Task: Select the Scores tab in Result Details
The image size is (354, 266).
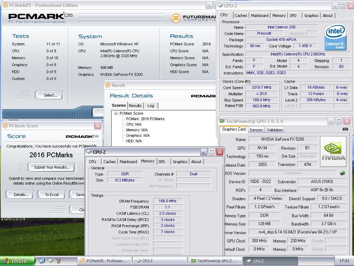Action: point(119,105)
